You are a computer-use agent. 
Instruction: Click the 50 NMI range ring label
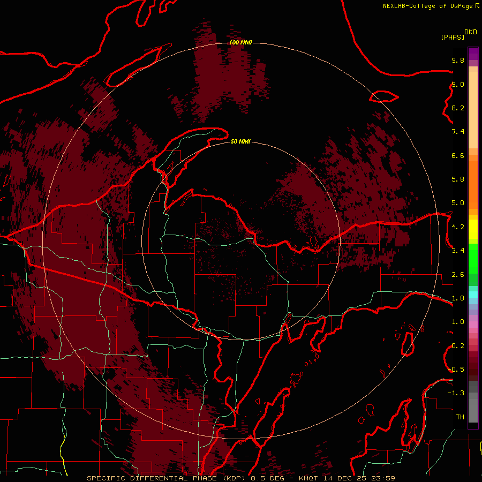240,141
